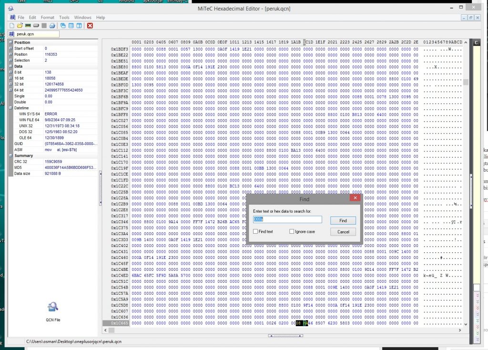Collapse the Position section
Image resolution: width=488 pixels, height=350 pixels.
[x=10, y=42]
